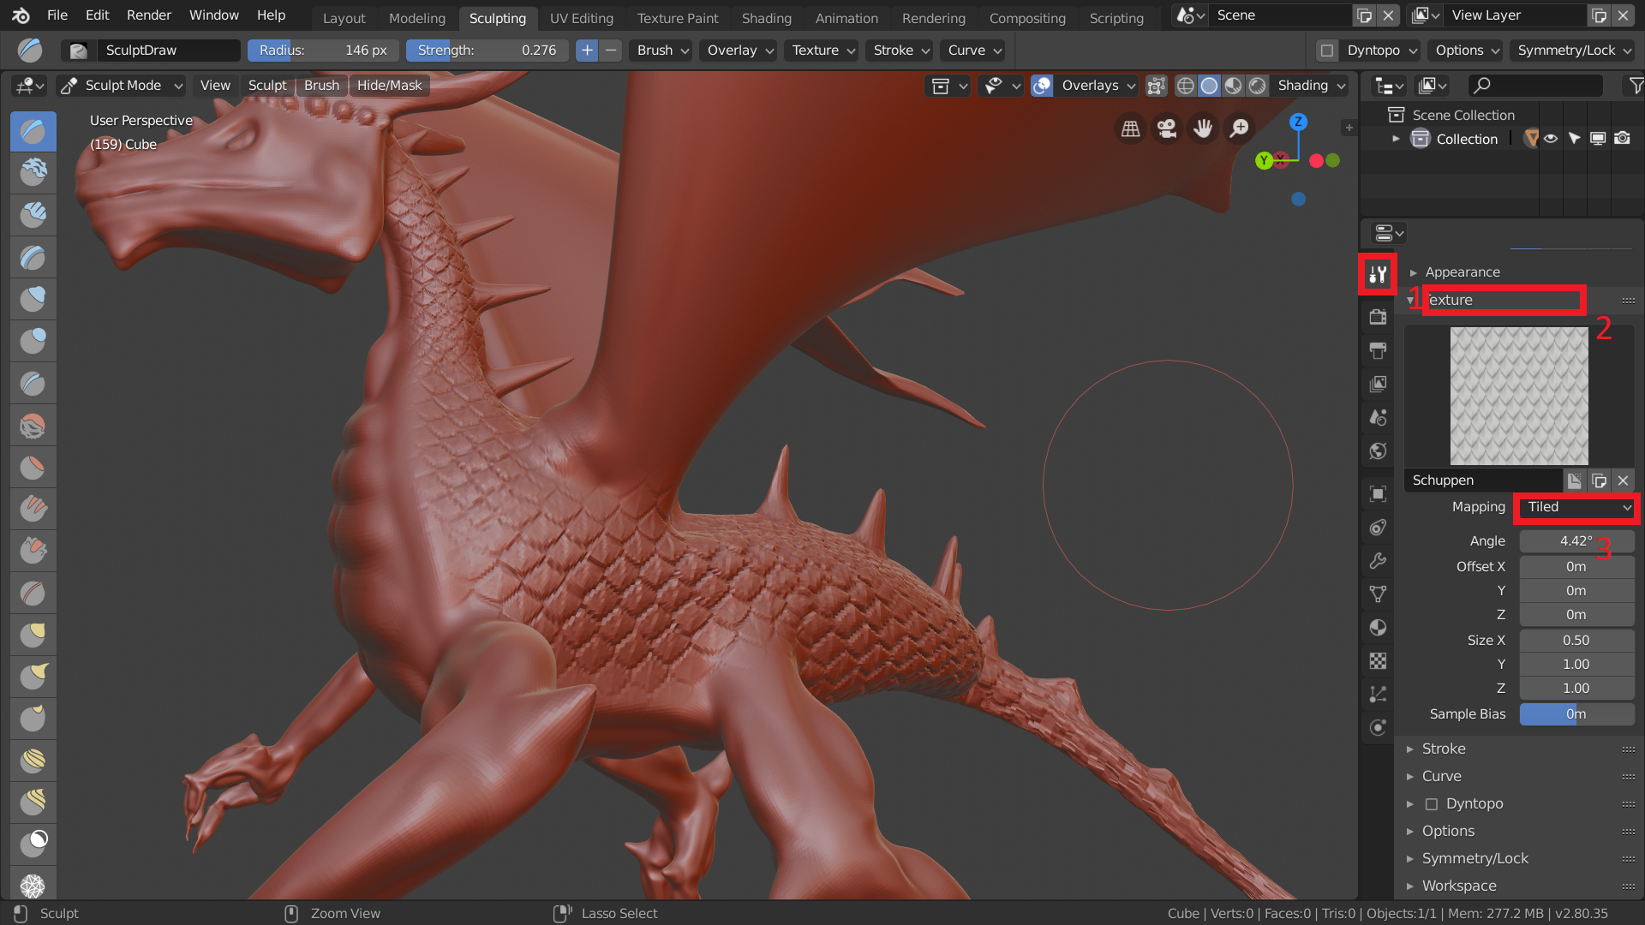Select the Inflate brush tool

(33, 299)
